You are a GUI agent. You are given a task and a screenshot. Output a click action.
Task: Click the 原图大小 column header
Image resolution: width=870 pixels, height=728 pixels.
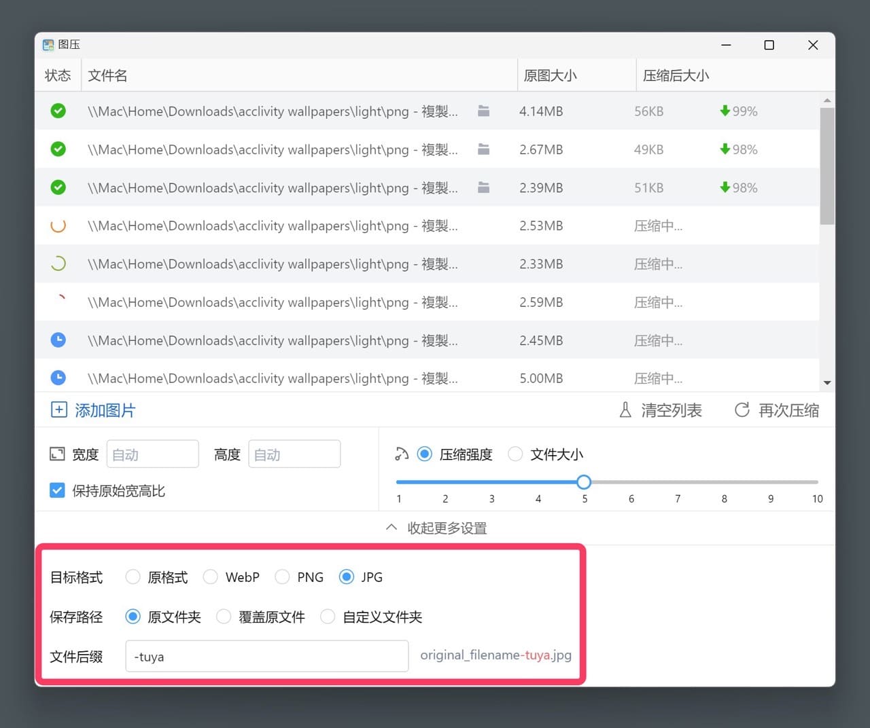pyautogui.click(x=577, y=75)
